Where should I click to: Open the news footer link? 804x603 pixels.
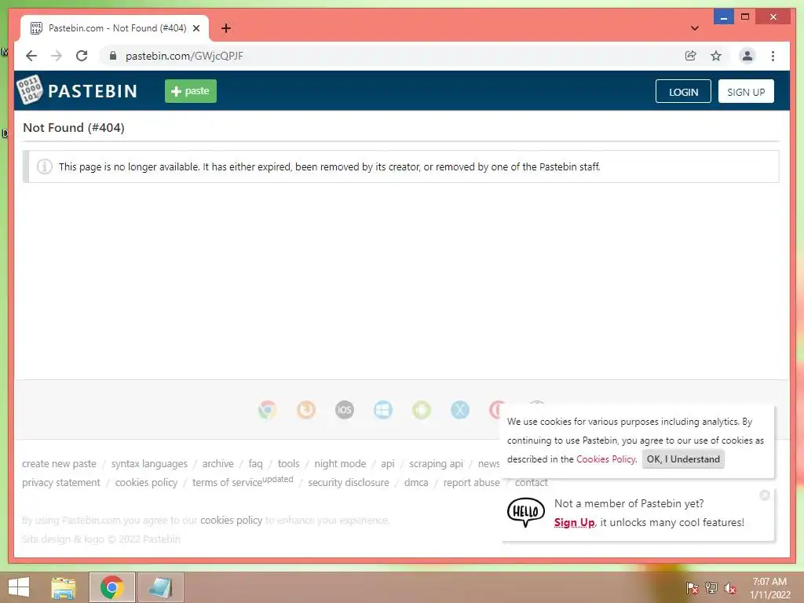pos(488,463)
